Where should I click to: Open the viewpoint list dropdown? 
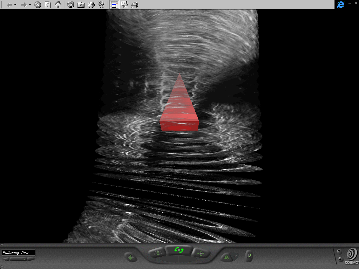24,260
